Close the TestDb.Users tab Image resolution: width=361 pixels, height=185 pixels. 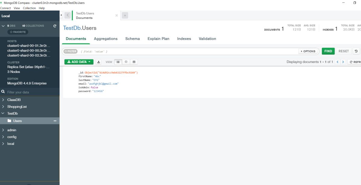coord(116,15)
